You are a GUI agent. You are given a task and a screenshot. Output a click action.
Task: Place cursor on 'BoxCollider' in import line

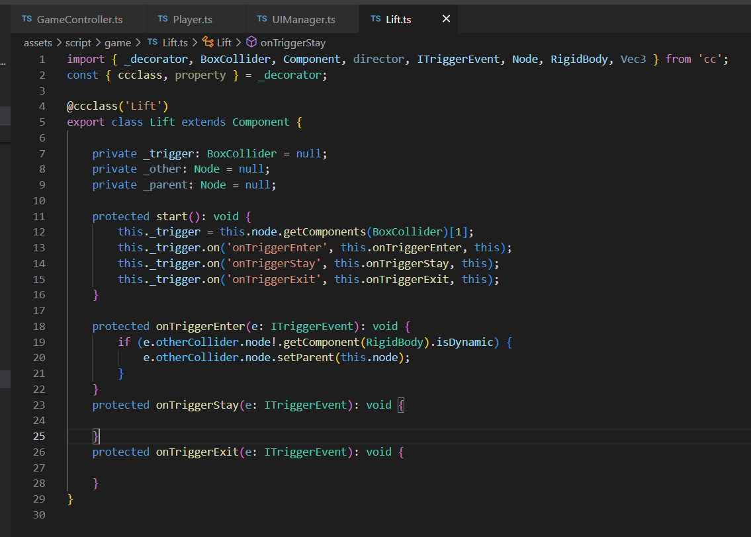pyautogui.click(x=235, y=59)
